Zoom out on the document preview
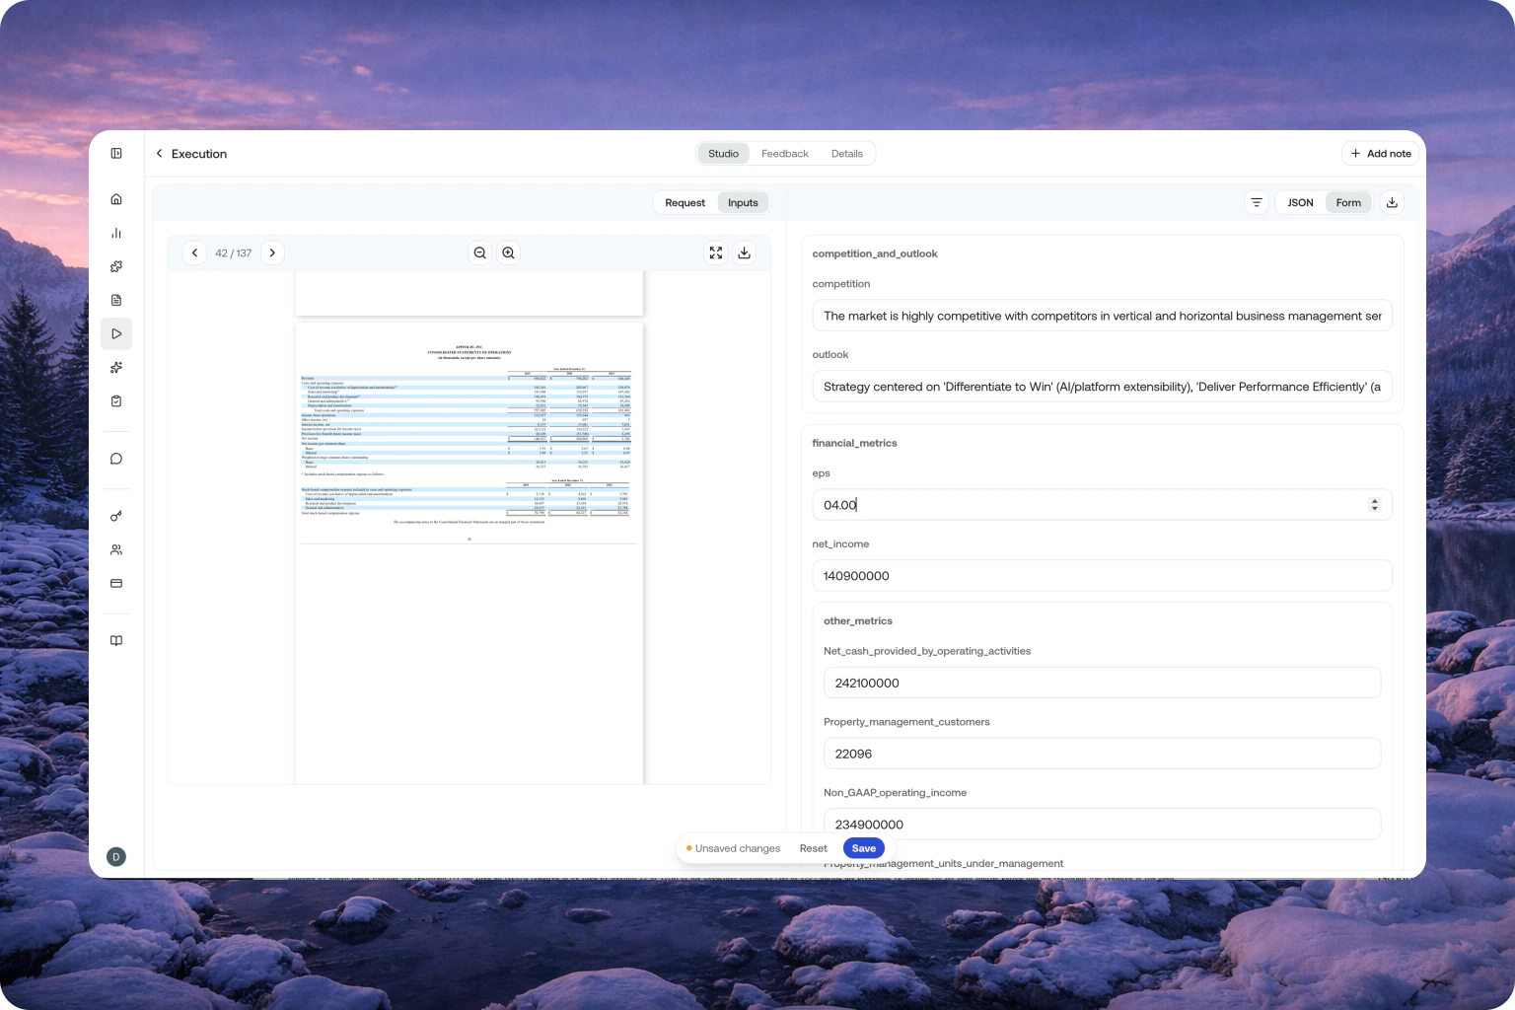This screenshot has width=1515, height=1010. (x=479, y=252)
